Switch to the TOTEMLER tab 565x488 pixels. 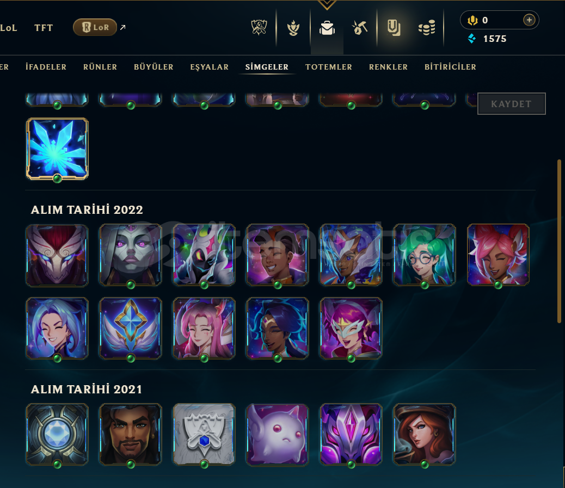click(329, 67)
